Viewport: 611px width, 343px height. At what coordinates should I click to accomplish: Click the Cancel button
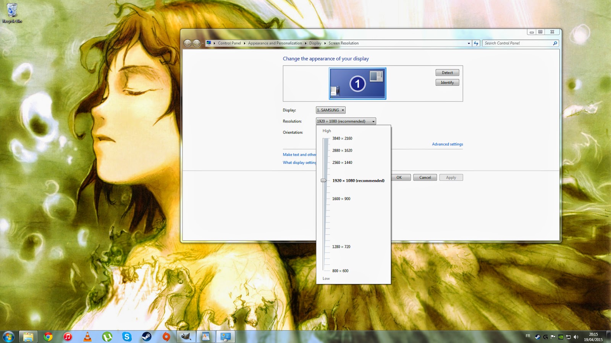pos(425,178)
